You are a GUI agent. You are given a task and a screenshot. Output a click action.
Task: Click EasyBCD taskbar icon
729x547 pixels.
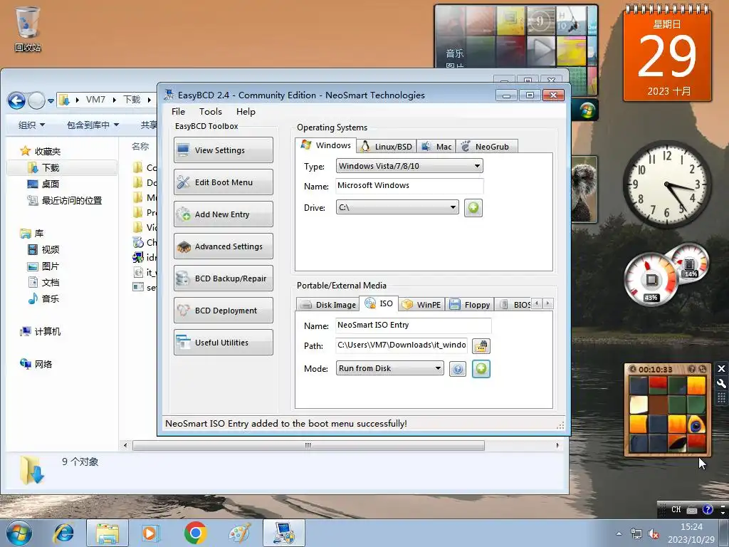284,533
